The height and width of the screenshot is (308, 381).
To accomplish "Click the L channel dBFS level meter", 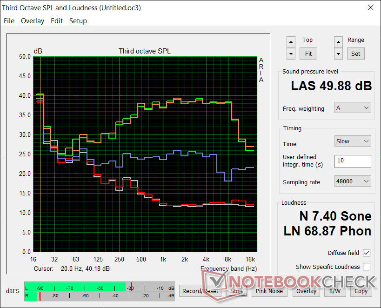I will 100,287.
